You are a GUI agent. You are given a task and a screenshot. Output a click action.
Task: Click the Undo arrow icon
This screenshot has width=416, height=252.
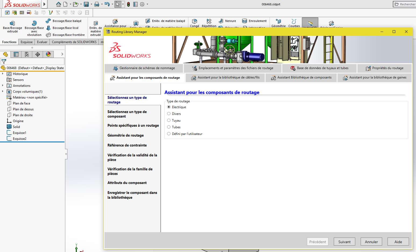pos(107,4)
